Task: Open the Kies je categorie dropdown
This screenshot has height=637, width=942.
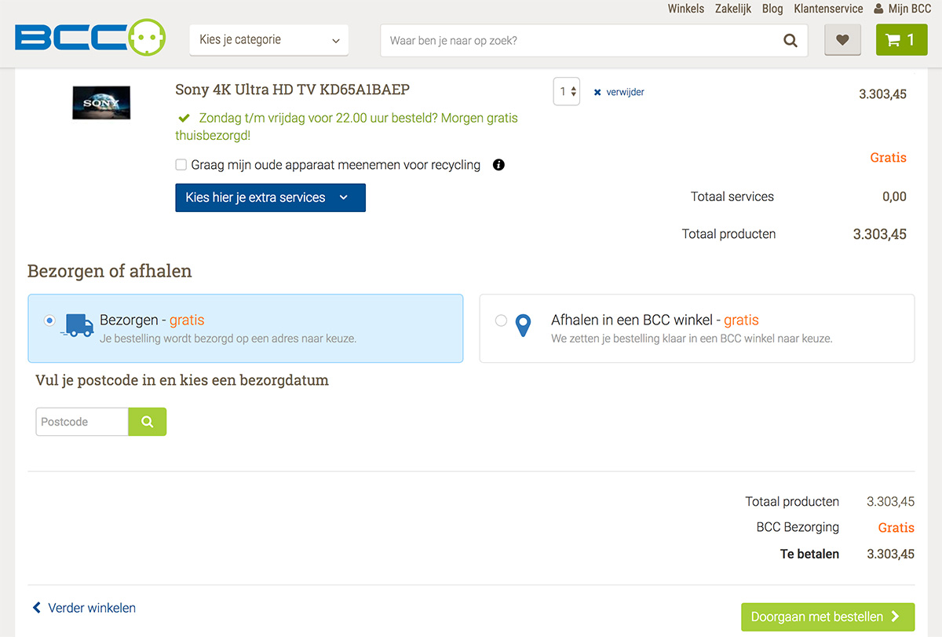Action: point(269,40)
